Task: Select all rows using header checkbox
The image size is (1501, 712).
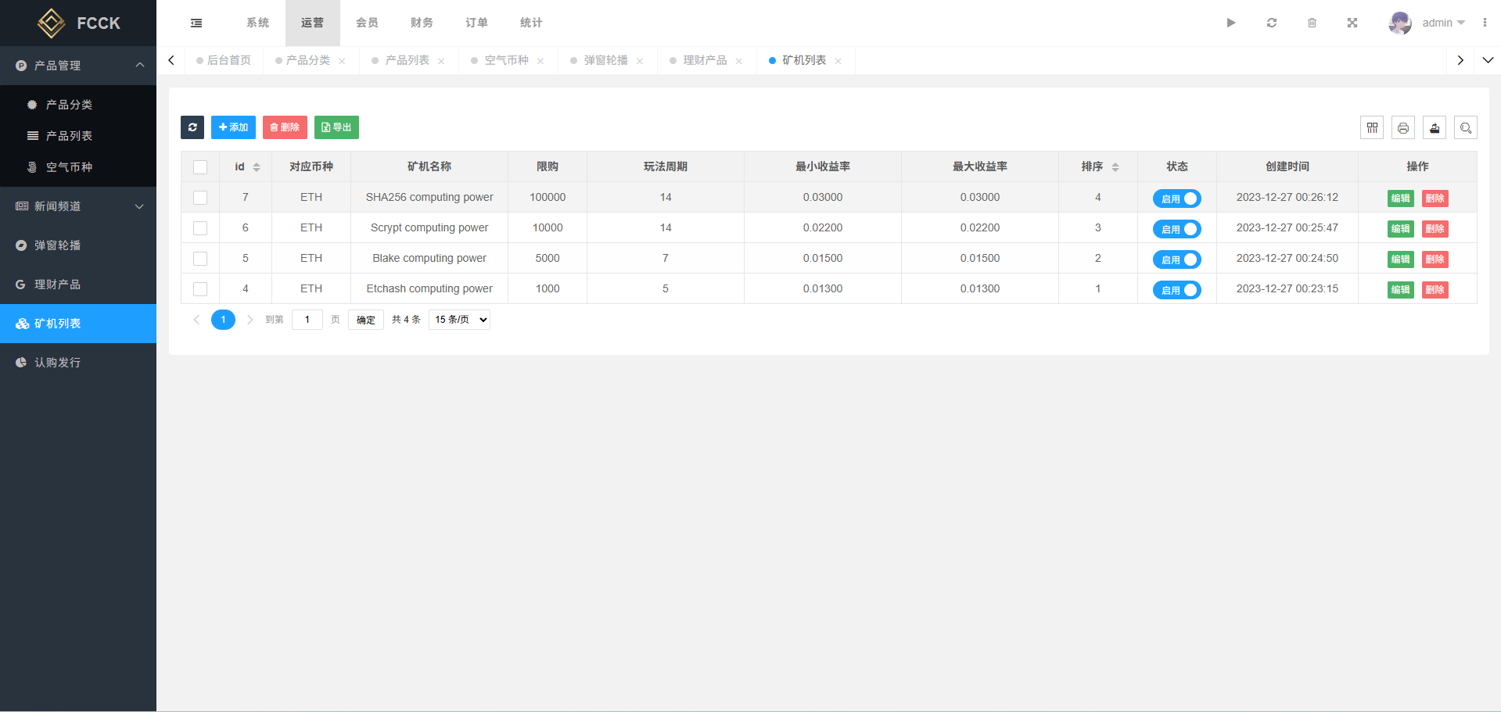Action: coord(200,167)
